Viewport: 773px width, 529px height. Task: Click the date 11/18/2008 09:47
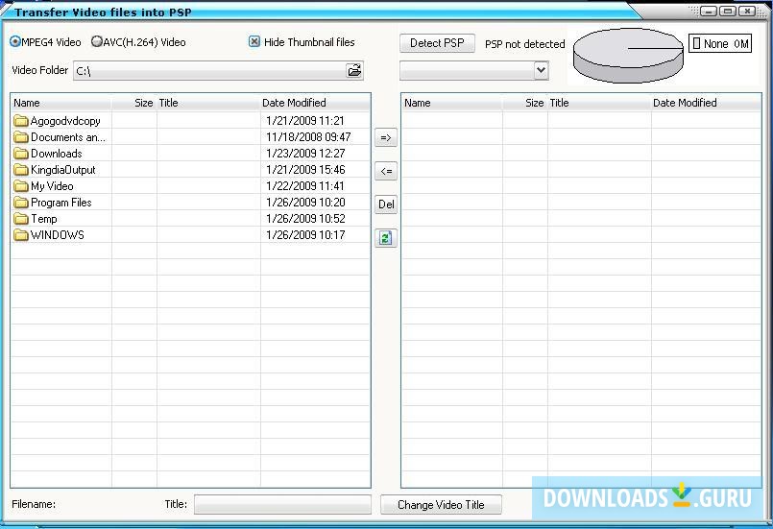coord(308,137)
